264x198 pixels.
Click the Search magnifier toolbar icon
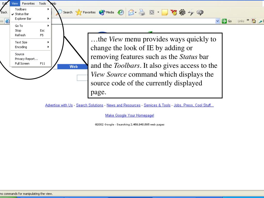pyautogui.click(x=59, y=12)
